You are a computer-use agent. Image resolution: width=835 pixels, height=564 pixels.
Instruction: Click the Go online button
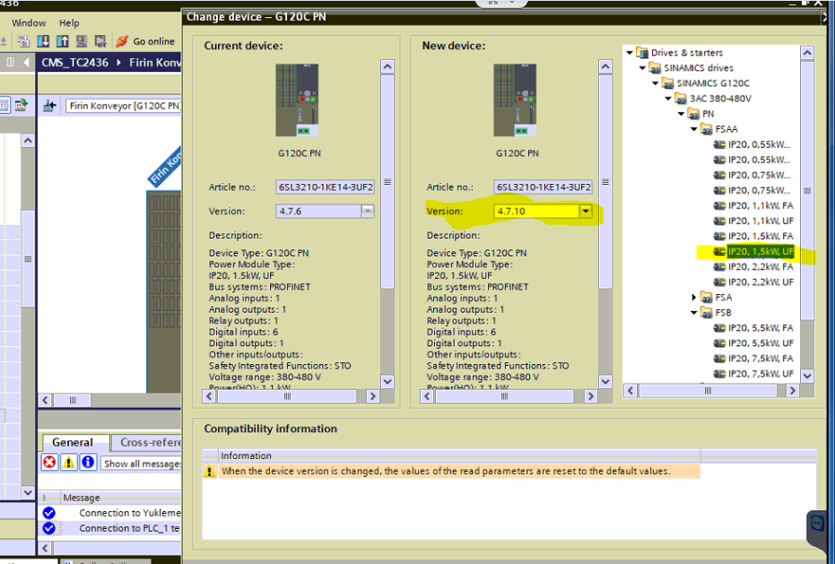click(146, 41)
